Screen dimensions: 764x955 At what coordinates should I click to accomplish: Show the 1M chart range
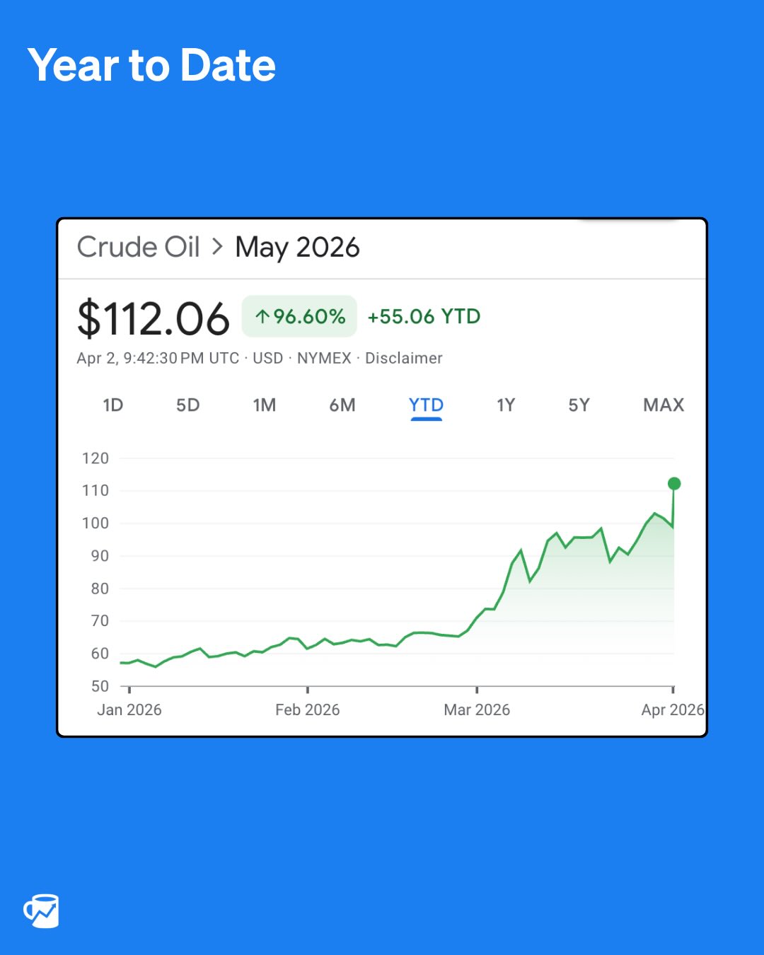[x=265, y=405]
